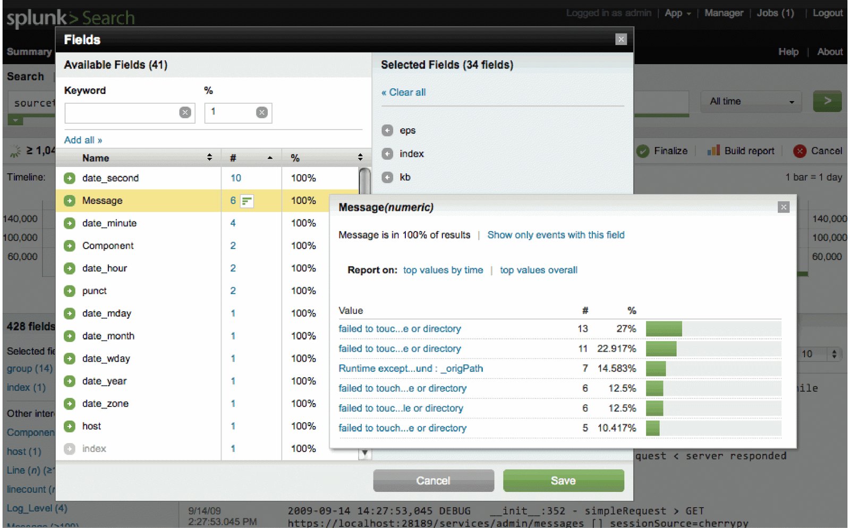
Task: Click Logout in the top bar
Action: (827, 13)
